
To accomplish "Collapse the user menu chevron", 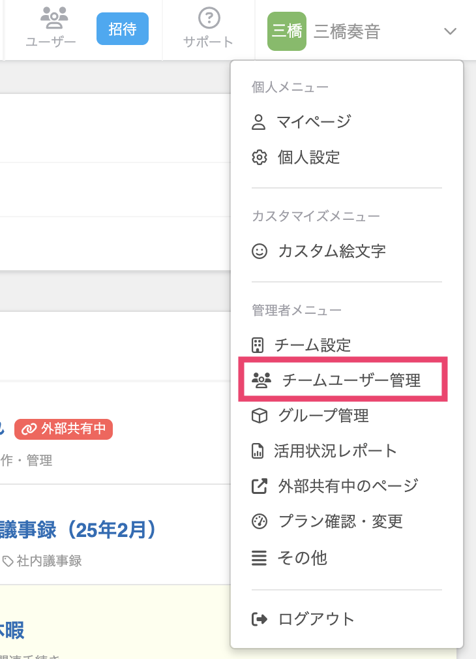I will (449, 31).
